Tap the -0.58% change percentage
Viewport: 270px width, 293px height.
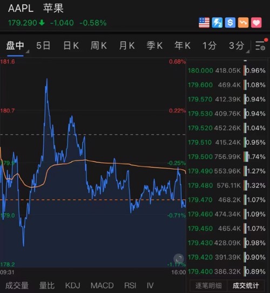93,23
